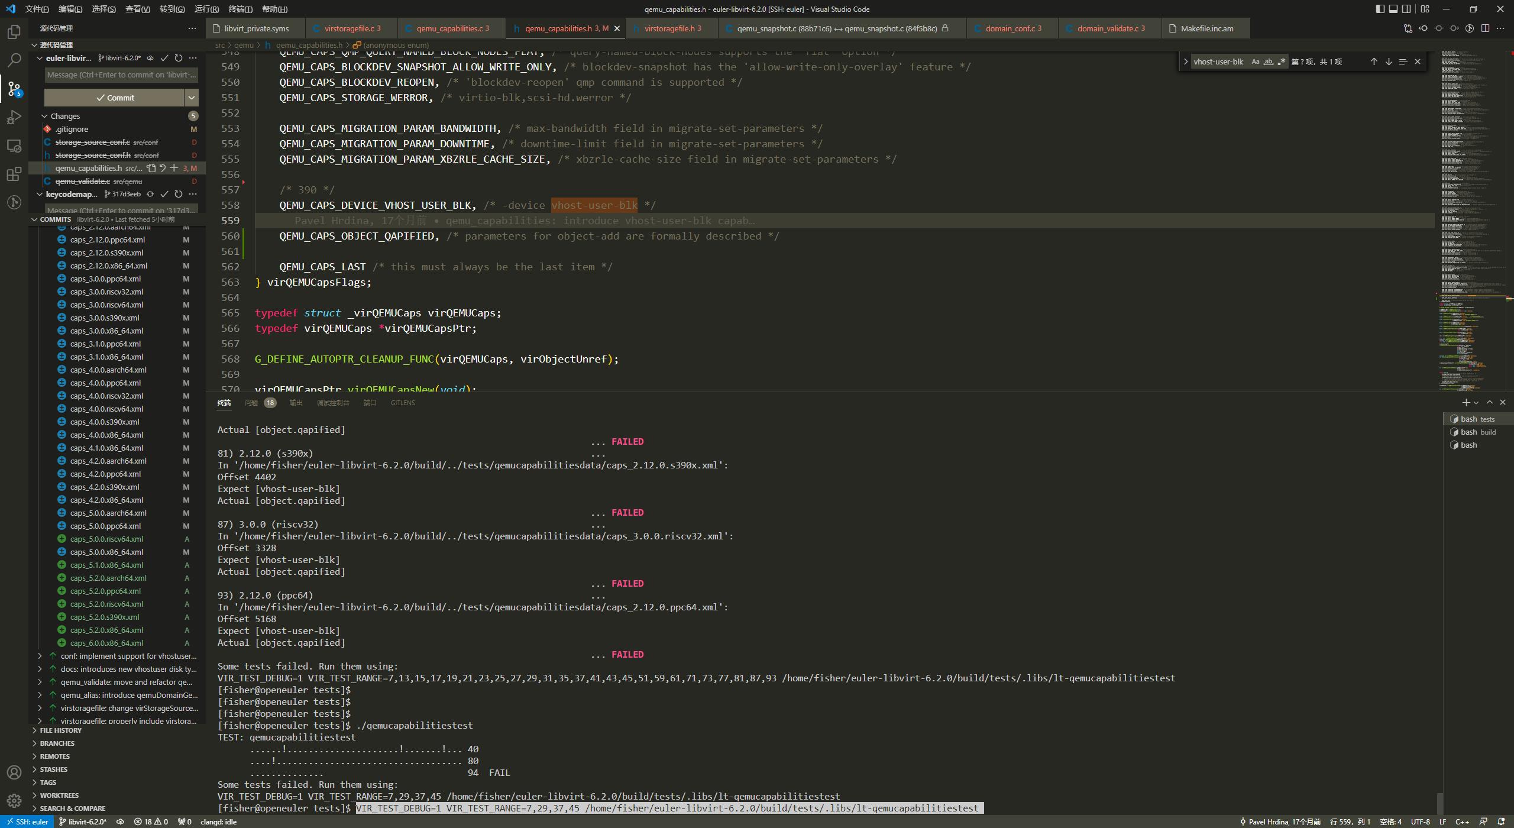Viewport: 1514px width, 828px height.
Task: Open the editor More Actions ellipsis menu
Action: pos(1500,28)
